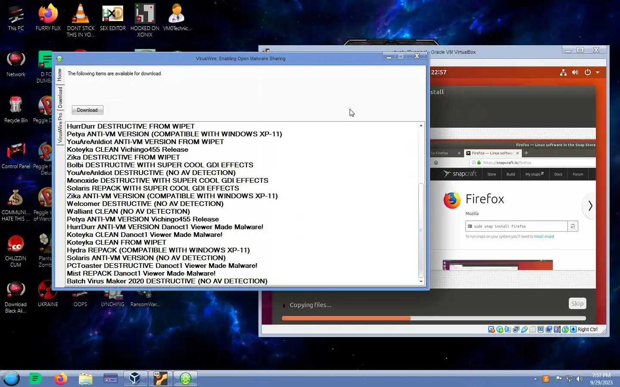Click Skip button in Ubuntu installer
The height and width of the screenshot is (387, 620).
[x=577, y=304]
